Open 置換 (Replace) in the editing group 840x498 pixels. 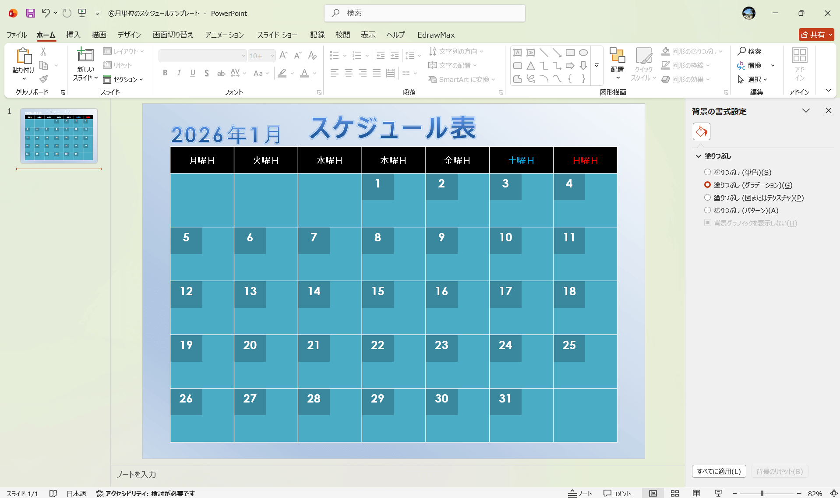(755, 65)
